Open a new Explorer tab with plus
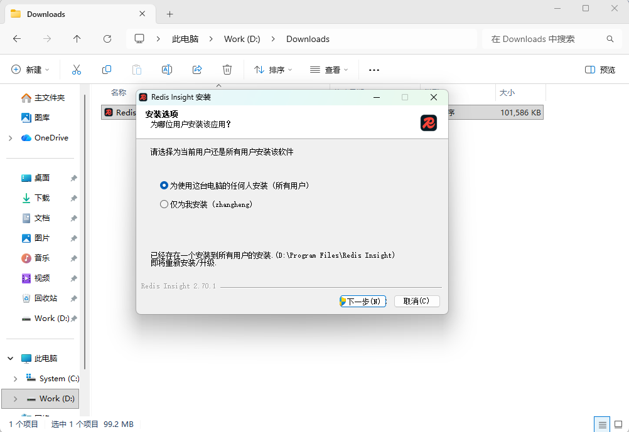This screenshot has height=432, width=629. (x=169, y=14)
